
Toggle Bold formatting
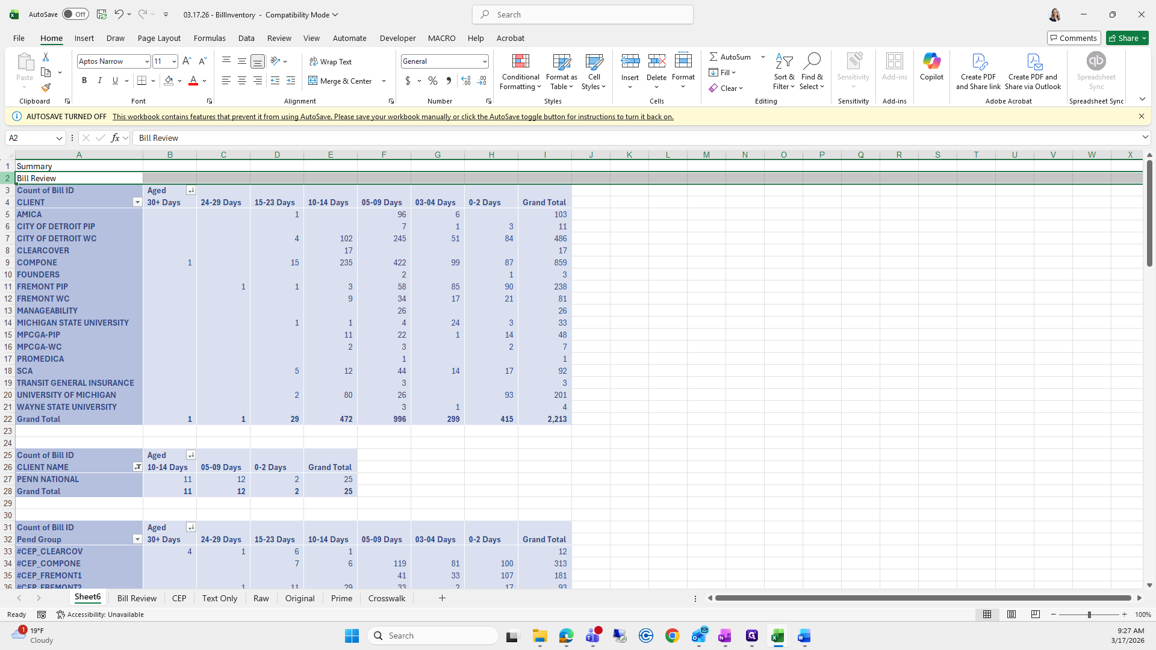click(84, 81)
